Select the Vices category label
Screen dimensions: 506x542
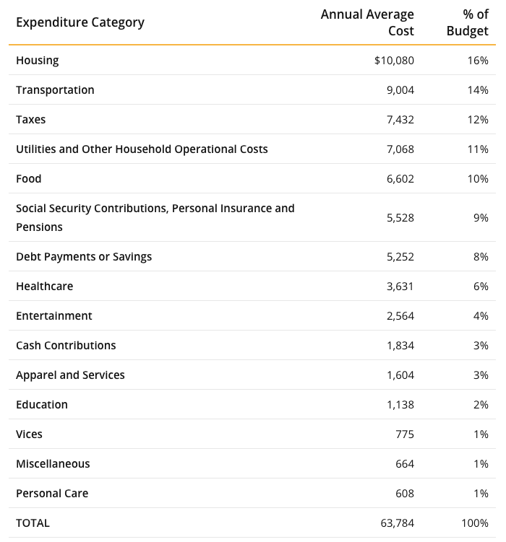pos(29,434)
